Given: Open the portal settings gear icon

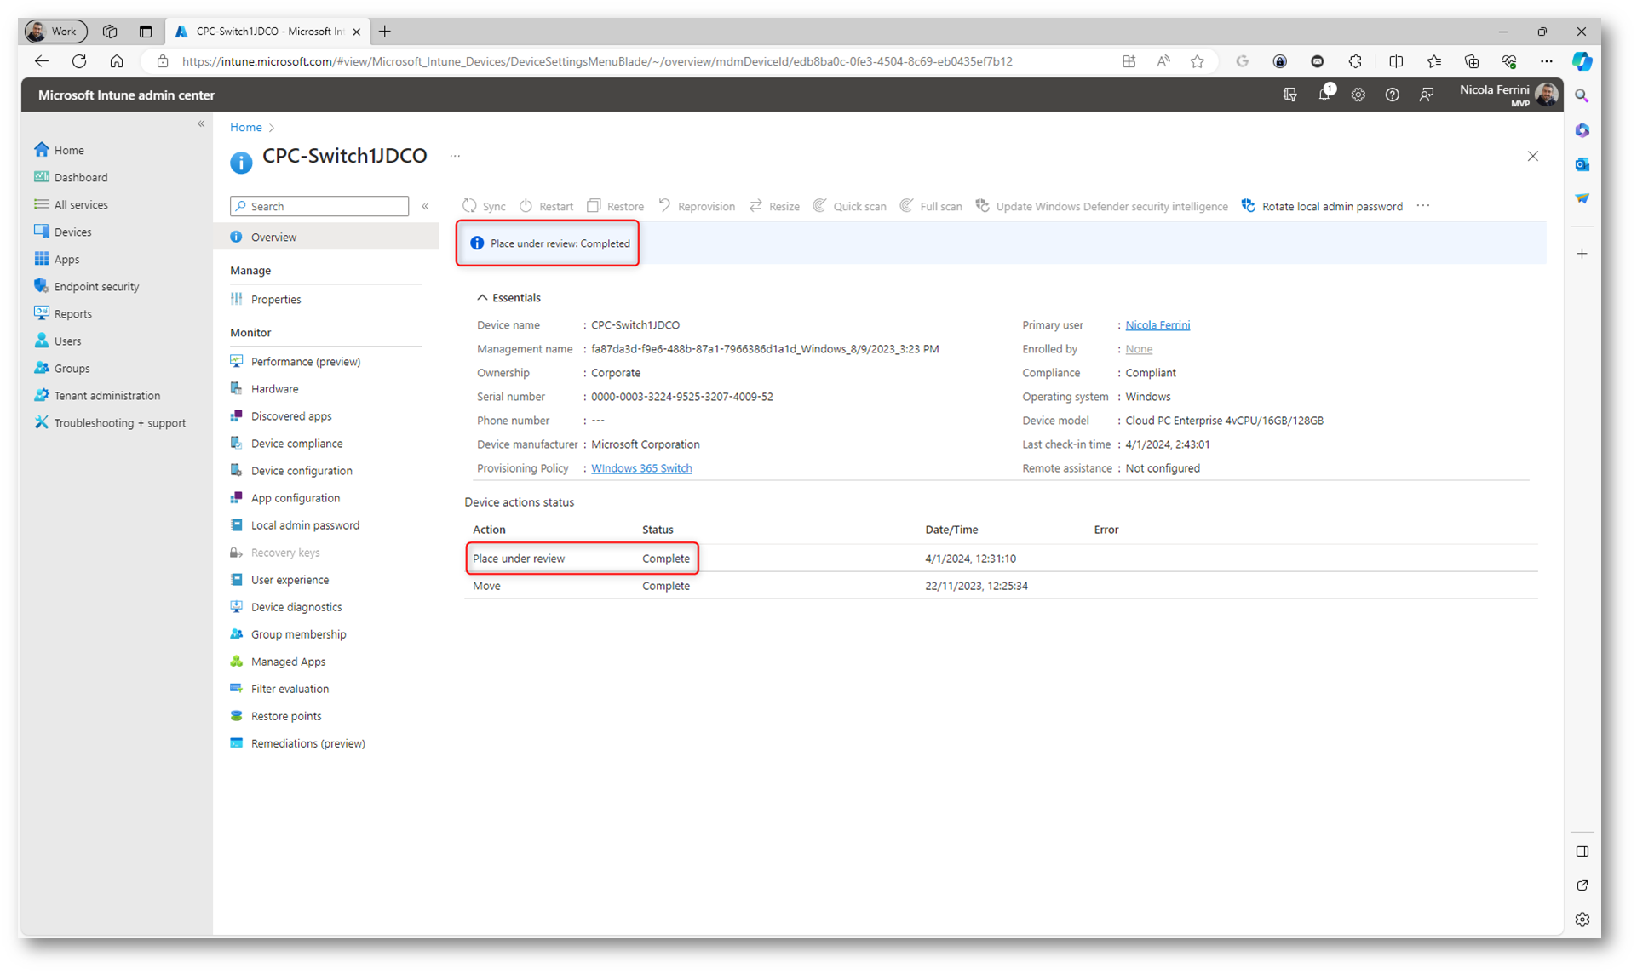Looking at the screenshot, I should (x=1358, y=95).
